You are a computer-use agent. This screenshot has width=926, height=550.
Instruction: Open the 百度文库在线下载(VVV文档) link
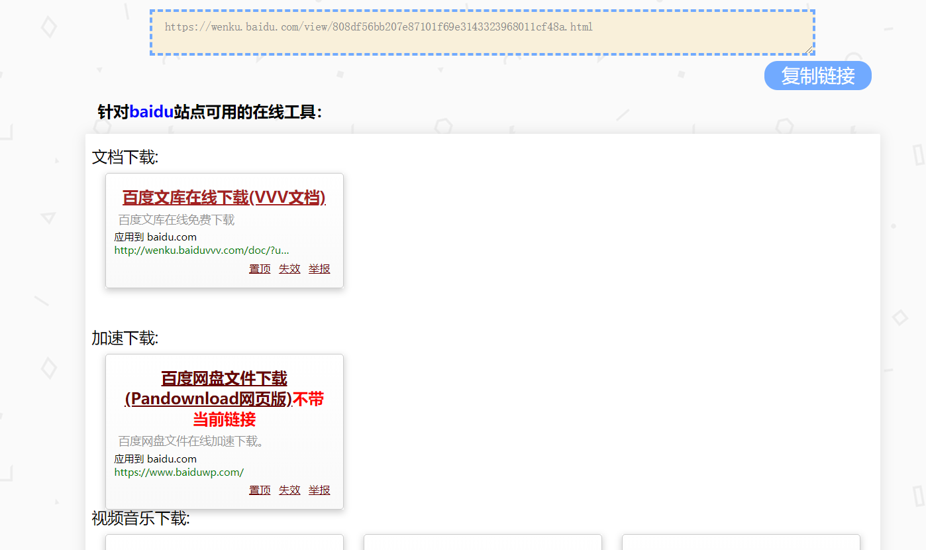click(x=224, y=197)
